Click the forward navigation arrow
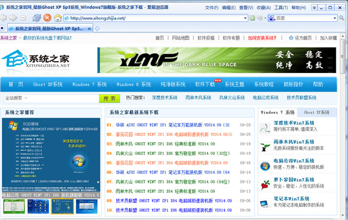This screenshot has width=348, height=220. (x=13, y=18)
